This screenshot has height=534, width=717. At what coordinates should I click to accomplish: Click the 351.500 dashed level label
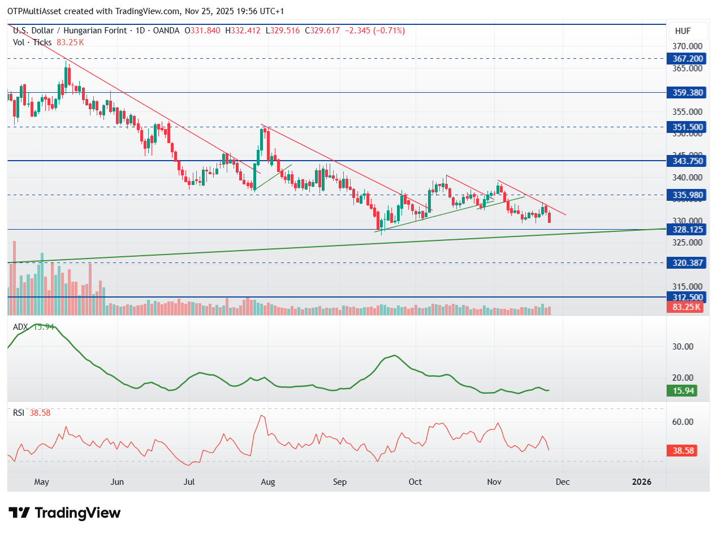click(x=687, y=127)
